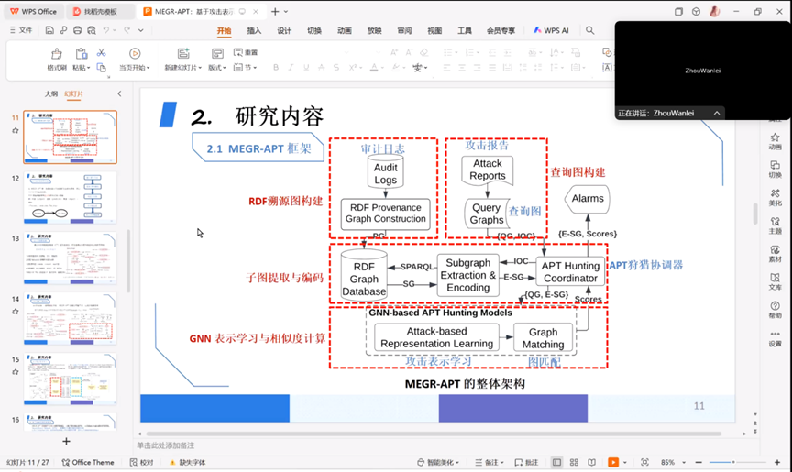Select slide 13 thumbnail in panel
The width and height of the screenshot is (792, 472).
click(x=70, y=257)
